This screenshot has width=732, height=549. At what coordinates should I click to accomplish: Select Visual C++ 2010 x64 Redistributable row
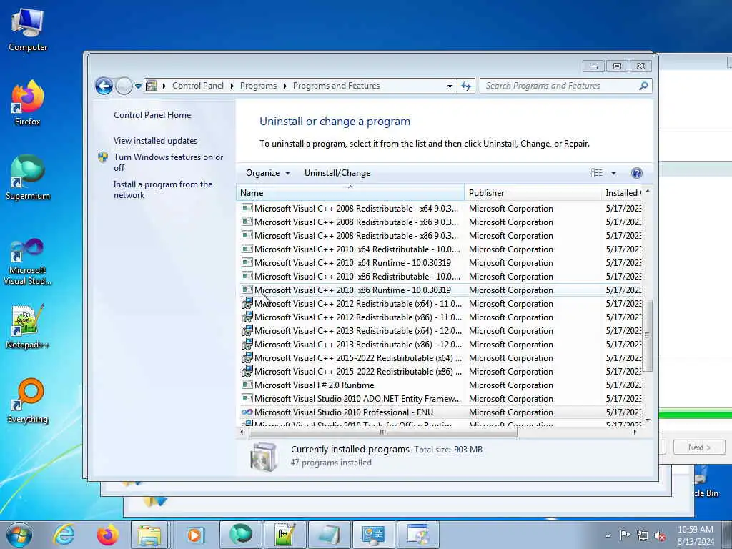tap(441, 249)
